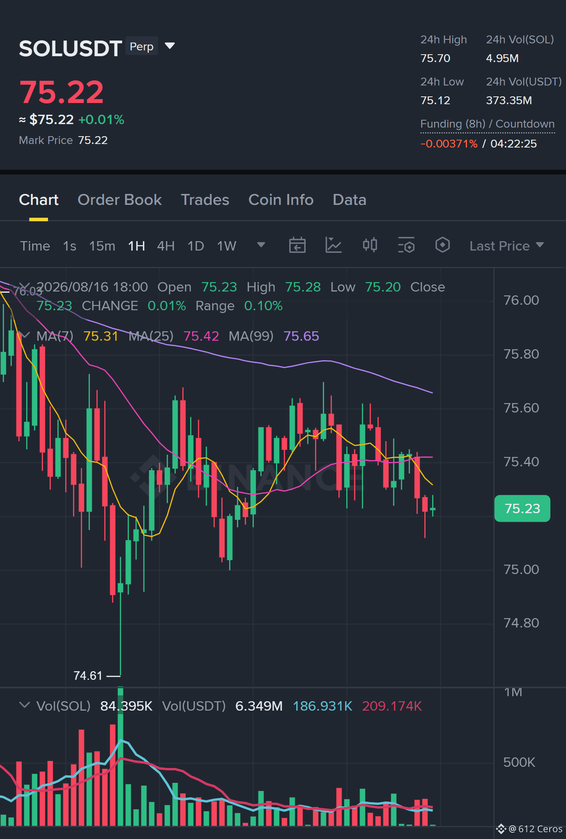The image size is (566, 839).
Task: Expand more time intervals dropdown
Action: pyautogui.click(x=261, y=245)
